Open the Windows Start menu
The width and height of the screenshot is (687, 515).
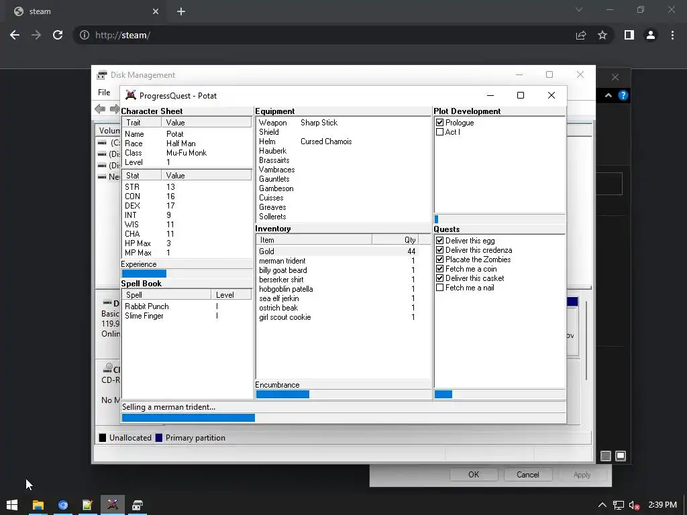12,505
